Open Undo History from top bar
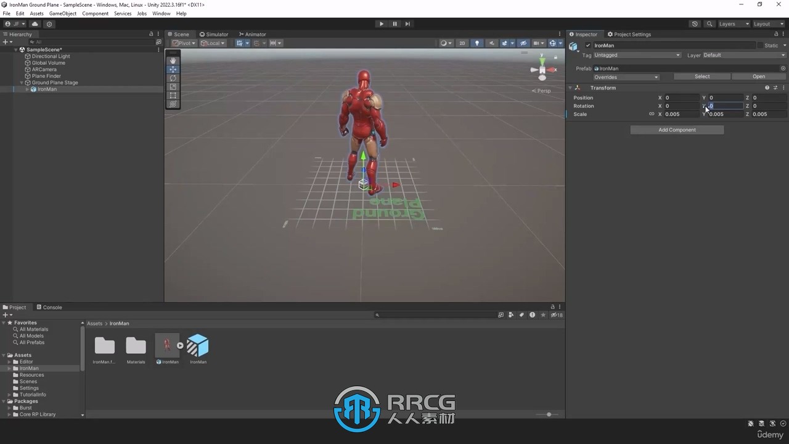Viewport: 789px width, 444px height. coord(695,23)
